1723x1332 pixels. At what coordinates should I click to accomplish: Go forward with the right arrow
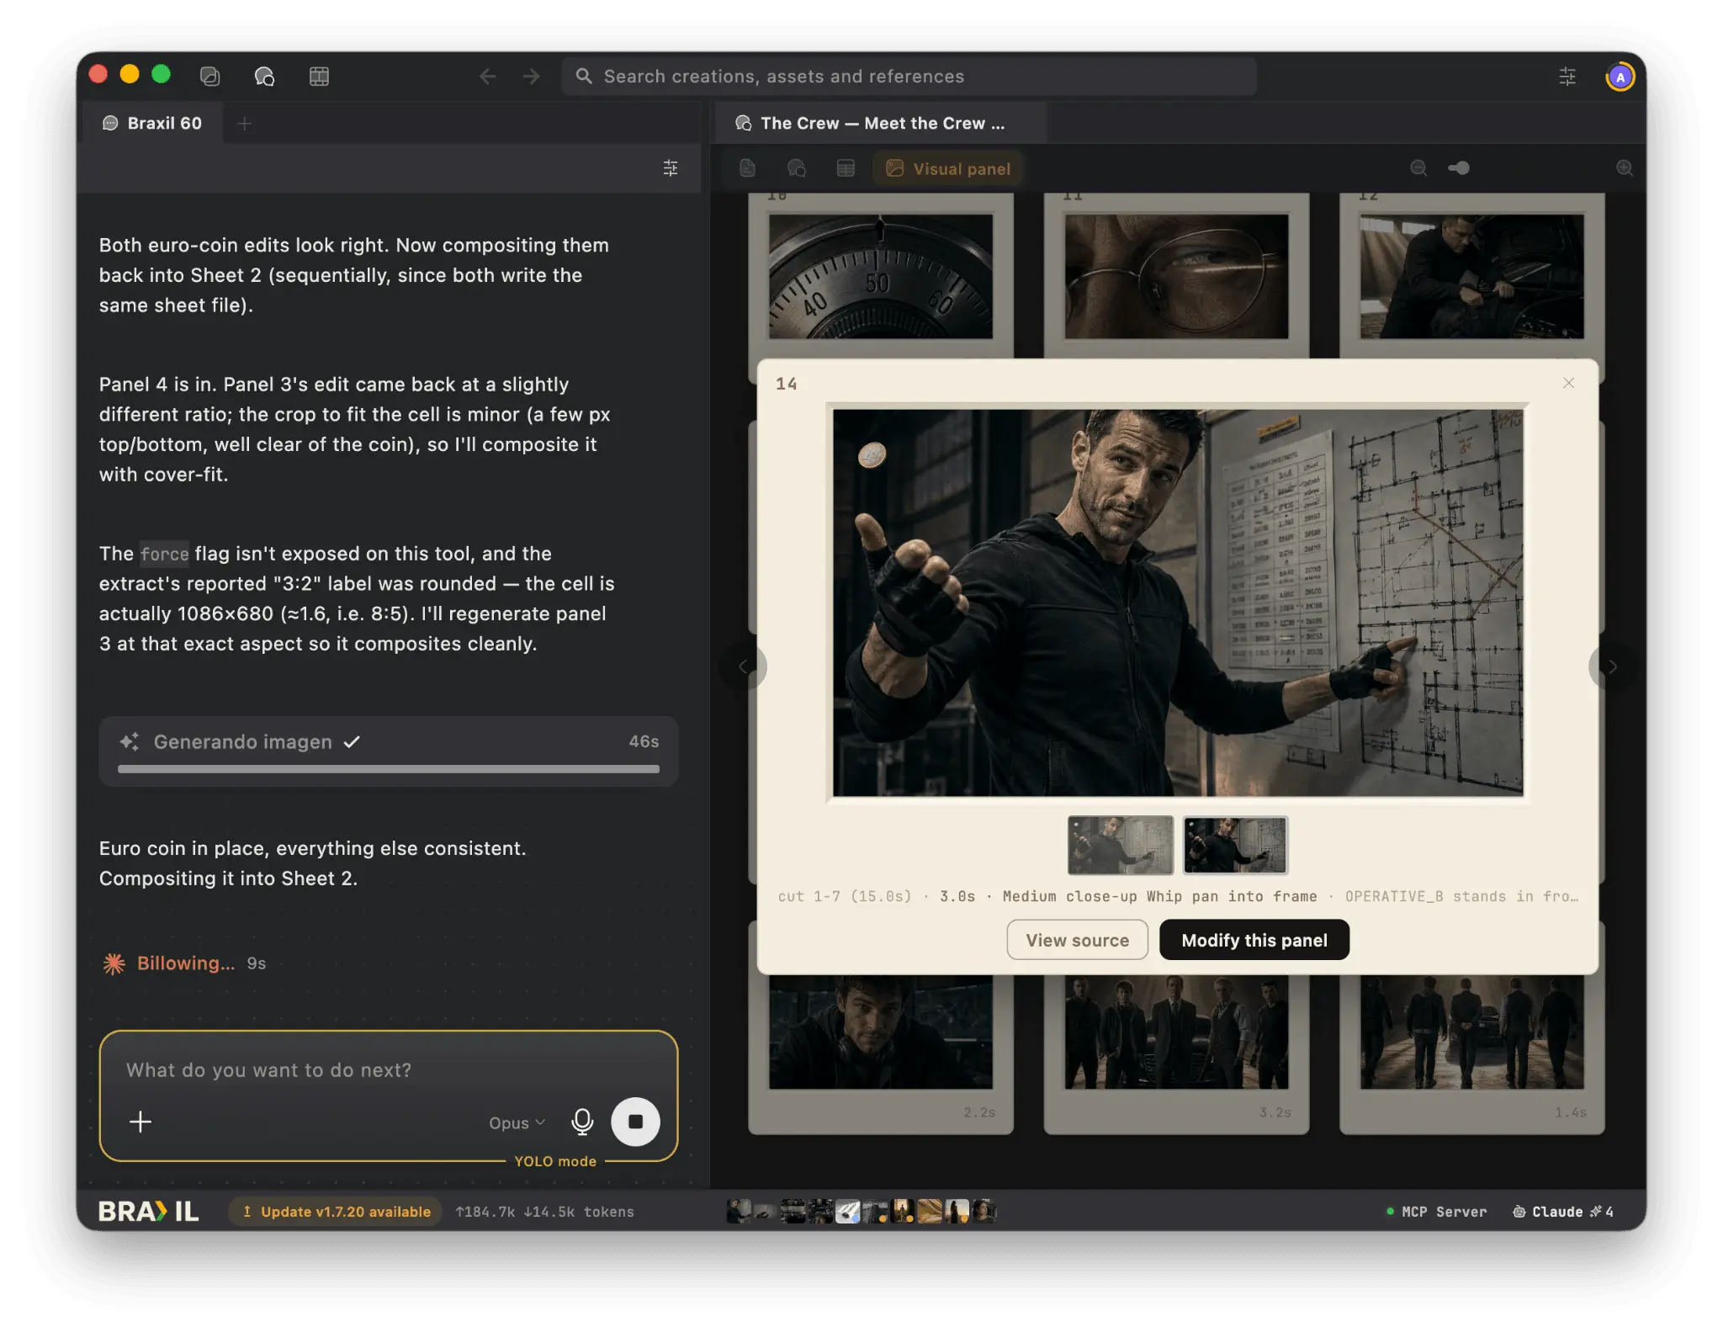(531, 77)
